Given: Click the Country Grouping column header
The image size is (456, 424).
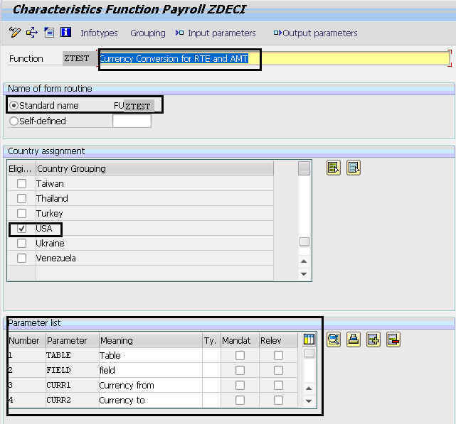Looking at the screenshot, I should [x=154, y=169].
